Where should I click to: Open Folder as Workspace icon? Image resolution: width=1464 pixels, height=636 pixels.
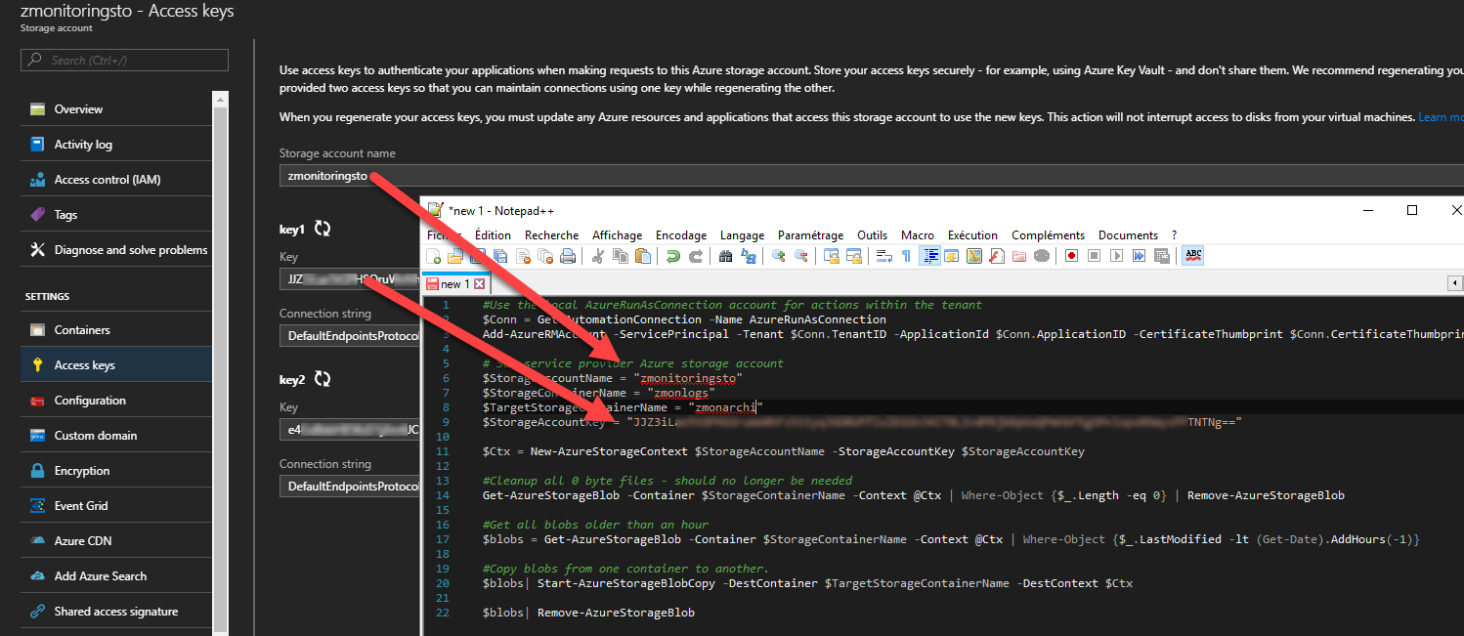tap(1019, 256)
